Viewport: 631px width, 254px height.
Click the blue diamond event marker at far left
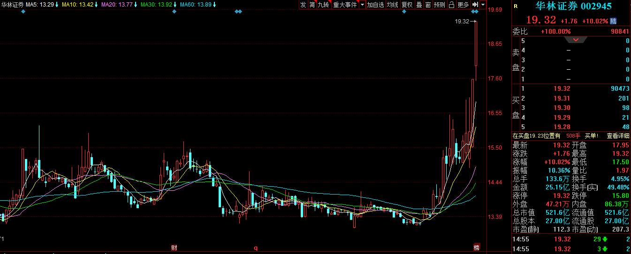(23, 12)
